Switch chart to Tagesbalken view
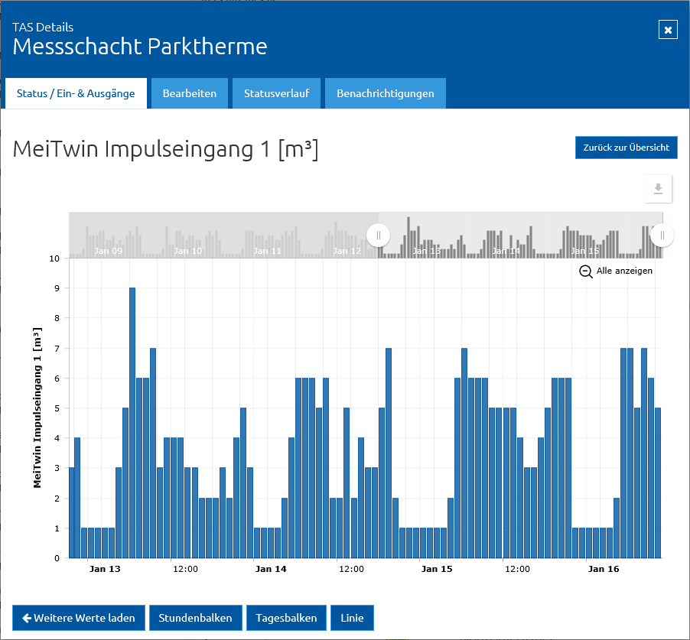Viewport: 690px width, 640px height. coord(286,618)
